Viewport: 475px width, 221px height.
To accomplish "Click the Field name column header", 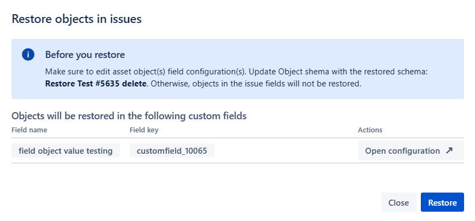I will [x=30, y=130].
